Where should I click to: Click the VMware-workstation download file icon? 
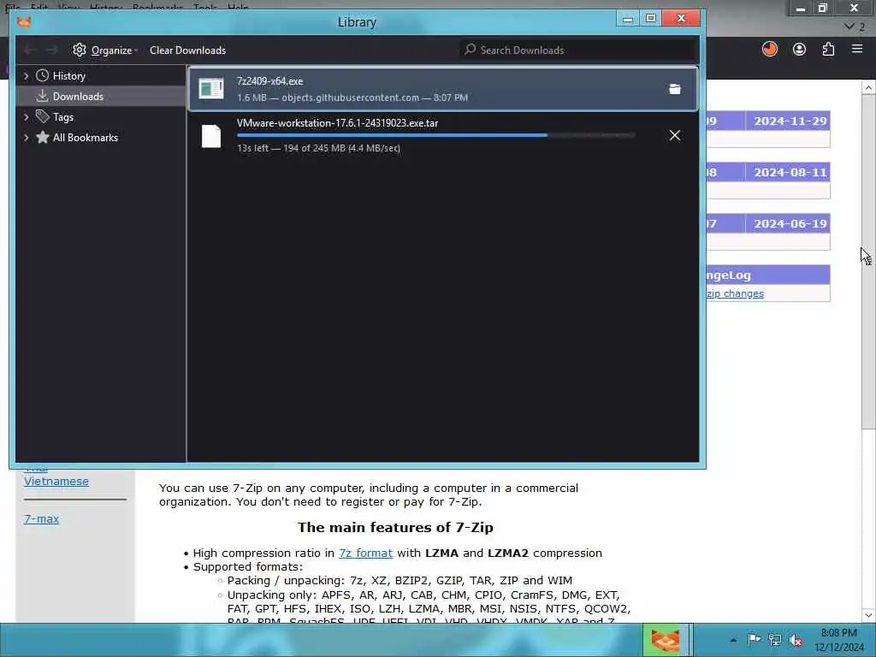click(x=211, y=136)
